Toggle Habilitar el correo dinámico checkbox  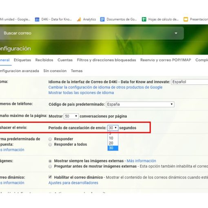[x=50, y=177]
